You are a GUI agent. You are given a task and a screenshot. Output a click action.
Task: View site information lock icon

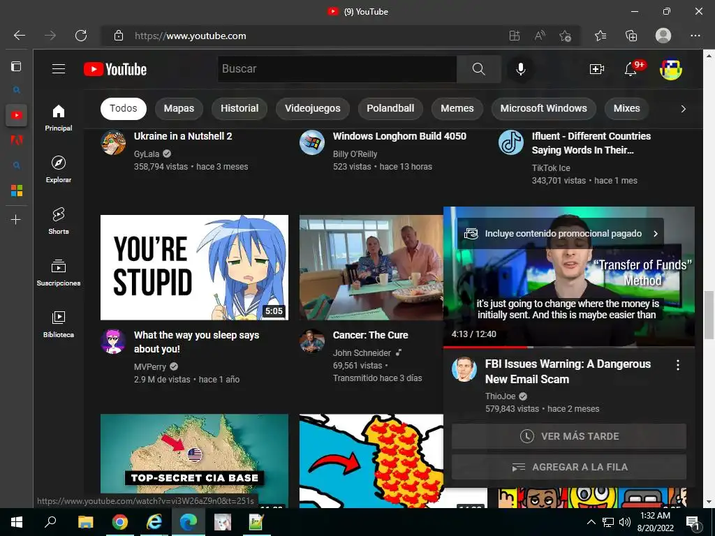click(119, 36)
